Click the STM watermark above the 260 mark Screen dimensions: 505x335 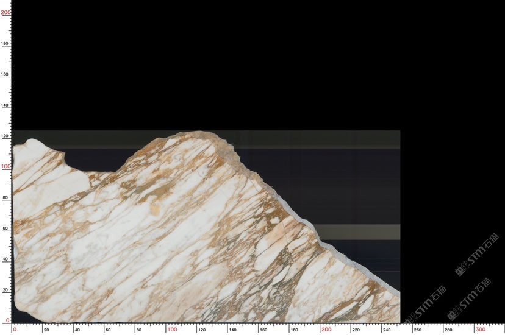click(x=426, y=305)
